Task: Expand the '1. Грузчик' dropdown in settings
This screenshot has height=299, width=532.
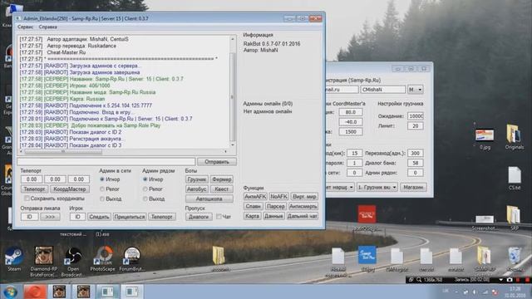Action: 377,187
